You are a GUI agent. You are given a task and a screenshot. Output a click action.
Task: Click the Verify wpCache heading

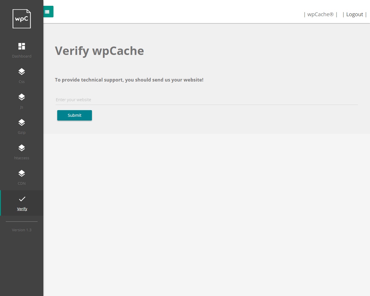point(99,51)
